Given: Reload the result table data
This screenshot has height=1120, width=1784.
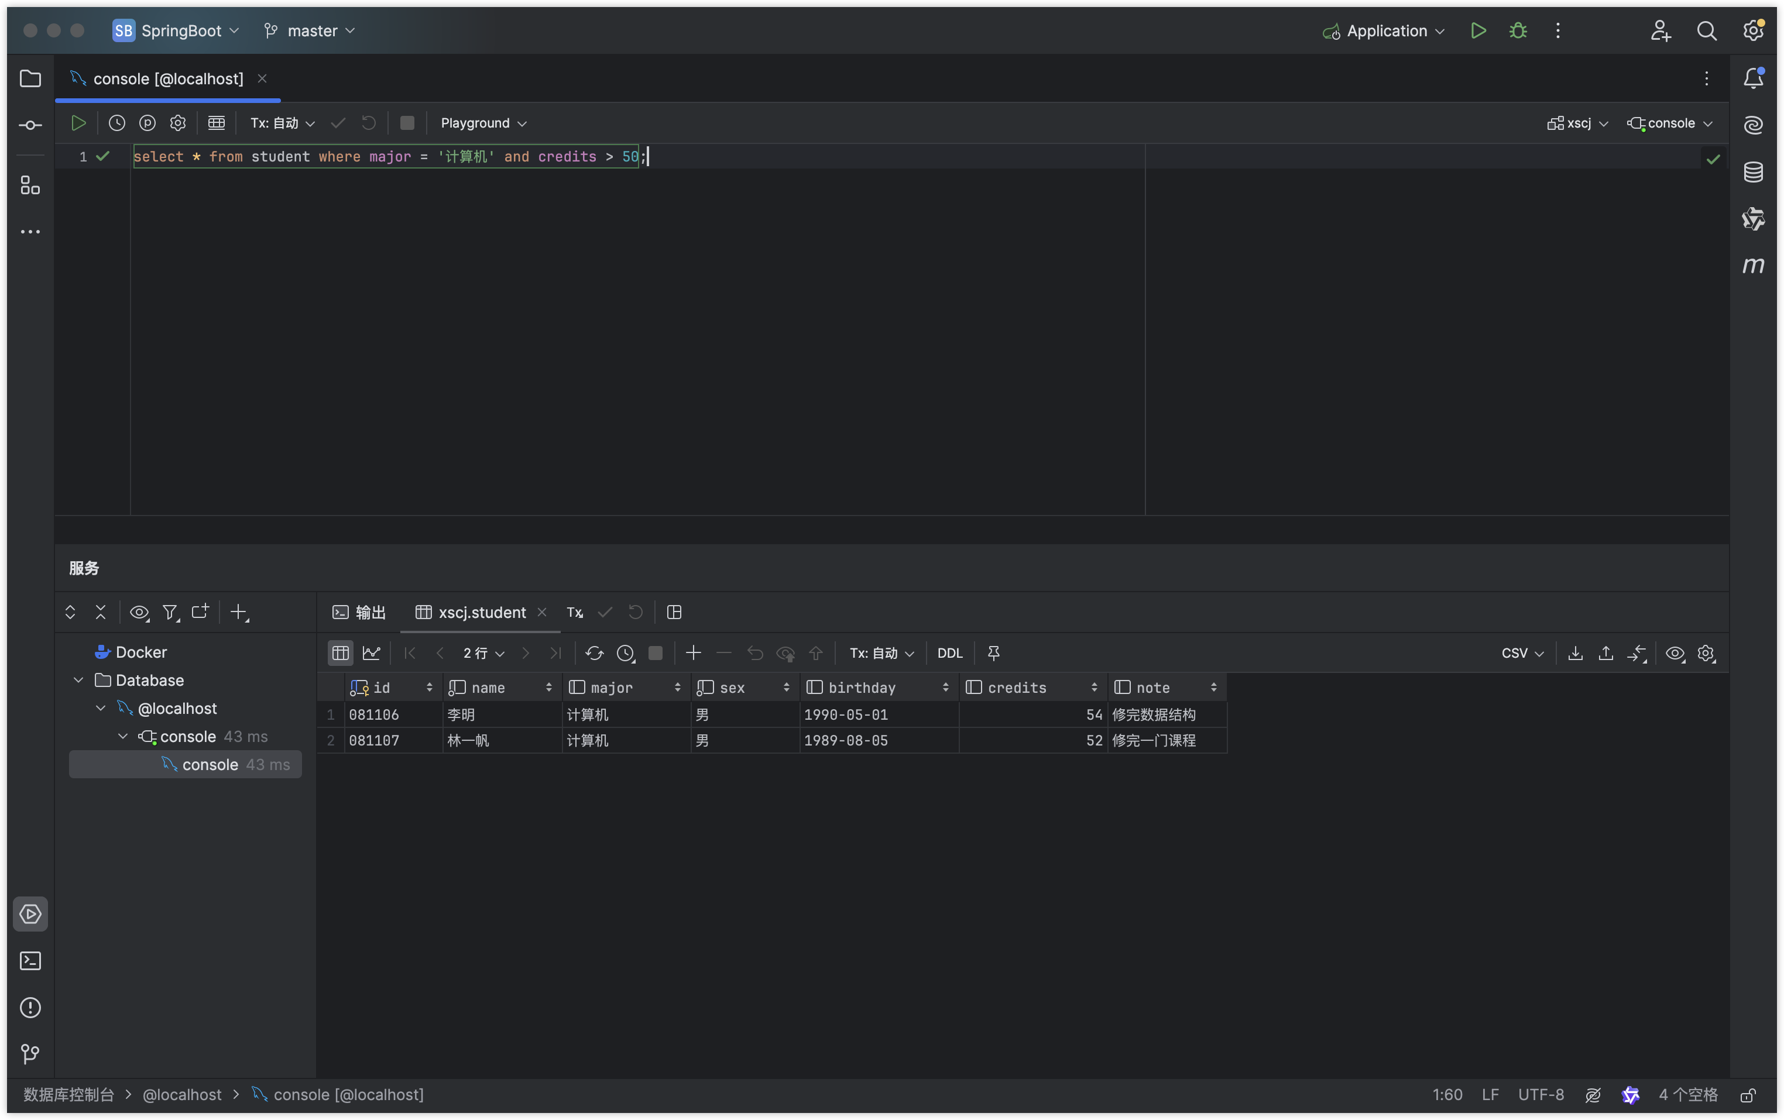Looking at the screenshot, I should (594, 652).
